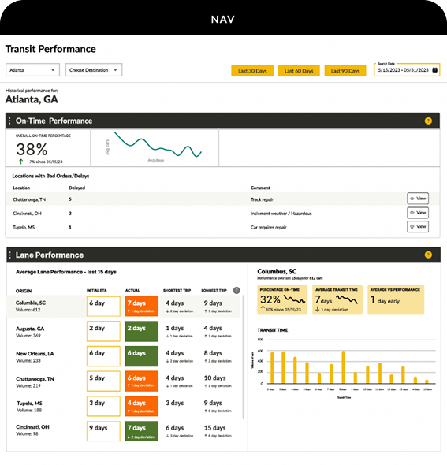Open the On-Time Performance panel menu dots
The height and width of the screenshot is (465, 447).
point(9,121)
